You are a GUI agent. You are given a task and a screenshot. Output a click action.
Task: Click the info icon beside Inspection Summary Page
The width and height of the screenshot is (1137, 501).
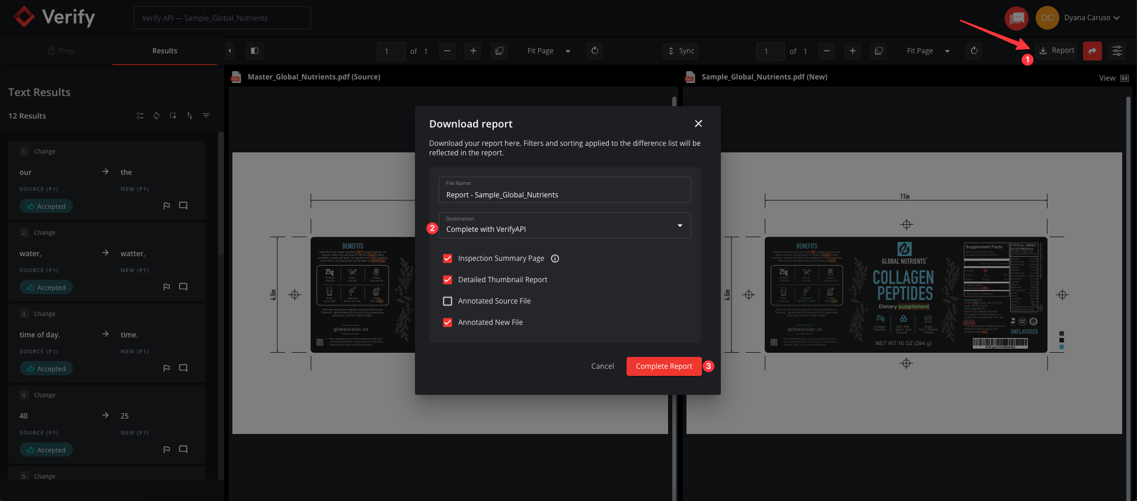[x=555, y=259]
